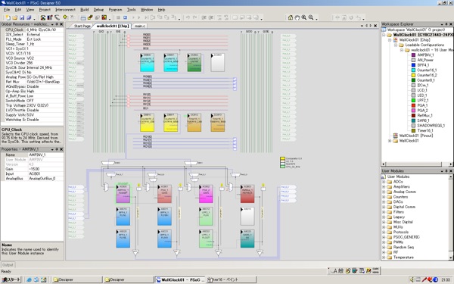This screenshot has height=284, width=454.
Task: Click the Save All toolbar icon
Action: pos(29,17)
